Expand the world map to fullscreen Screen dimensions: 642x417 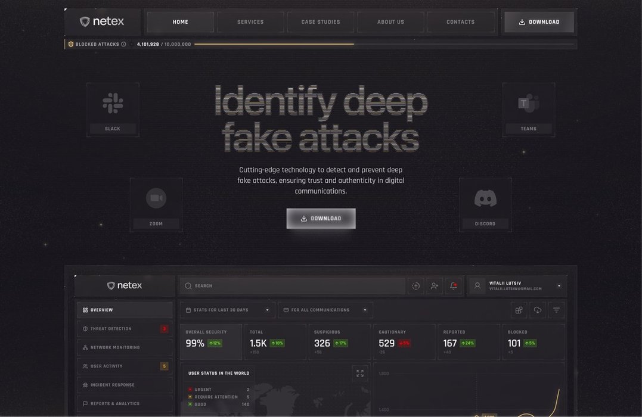[360, 374]
